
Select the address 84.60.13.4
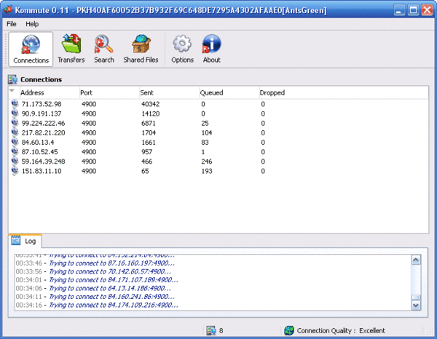[x=38, y=143]
